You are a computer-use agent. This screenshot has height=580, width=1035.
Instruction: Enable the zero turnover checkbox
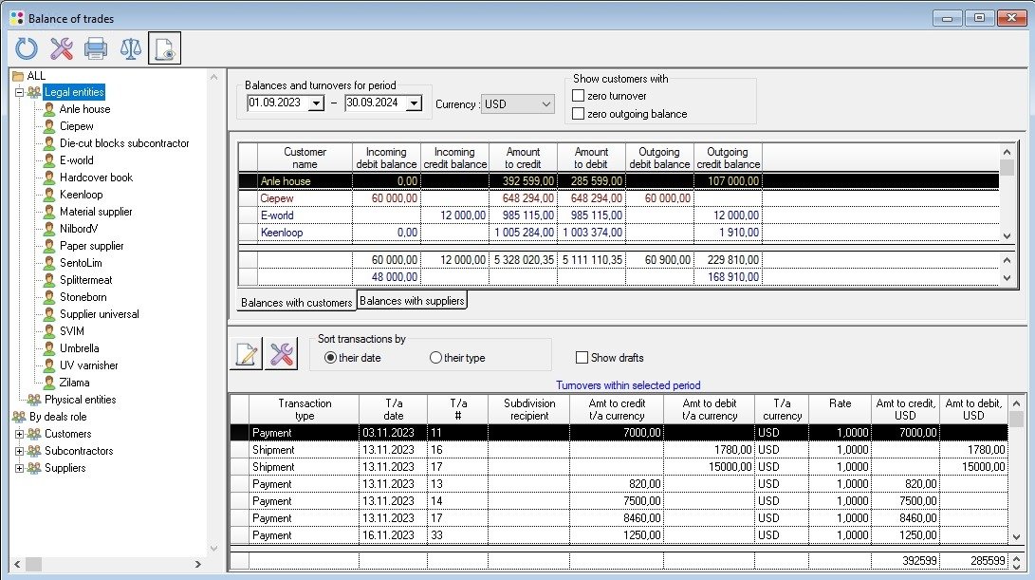(x=578, y=96)
